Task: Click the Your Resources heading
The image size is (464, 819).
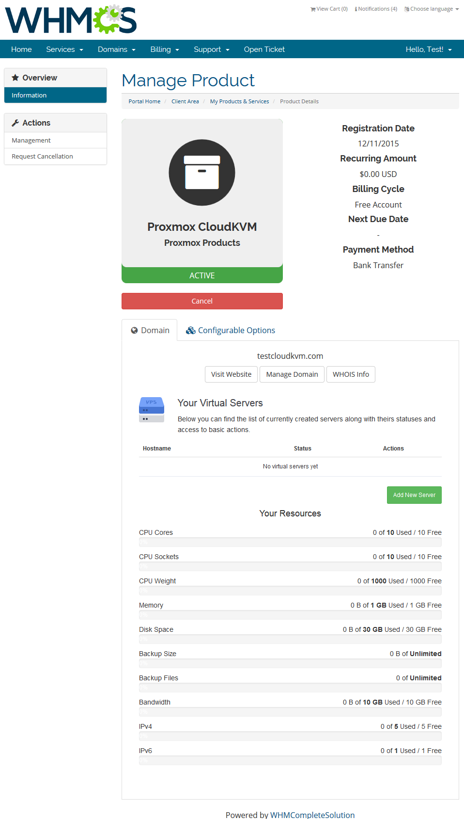Action: 290,514
